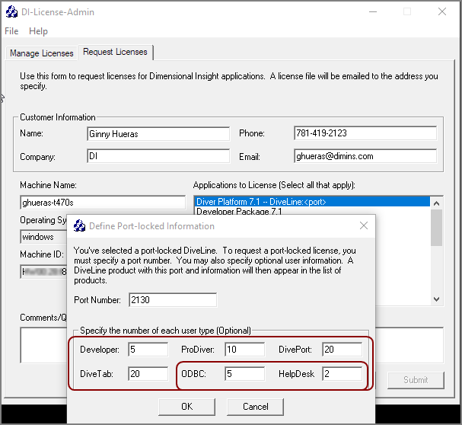Click the Machine ID field

(x=43, y=271)
